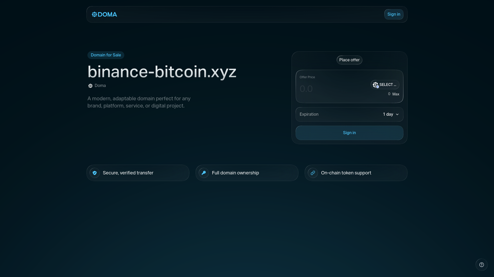The height and width of the screenshot is (277, 494).
Task: Click the Full domain ownership text
Action: tap(235, 173)
